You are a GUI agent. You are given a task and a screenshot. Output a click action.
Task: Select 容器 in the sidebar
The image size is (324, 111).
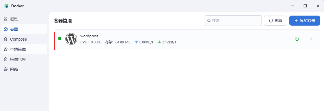click(24, 29)
